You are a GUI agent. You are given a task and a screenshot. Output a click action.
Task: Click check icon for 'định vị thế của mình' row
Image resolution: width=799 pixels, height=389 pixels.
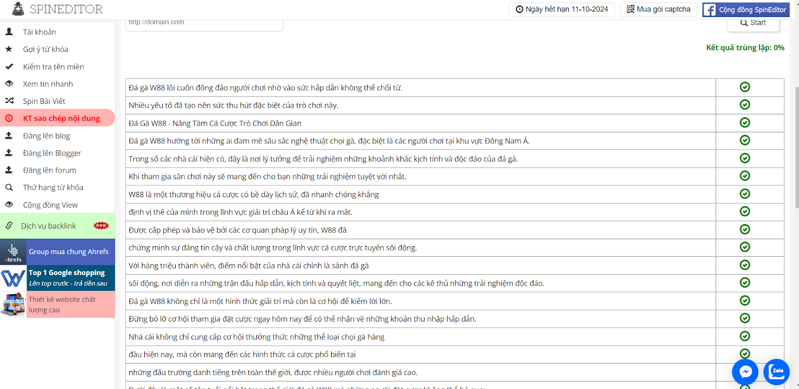(x=745, y=211)
